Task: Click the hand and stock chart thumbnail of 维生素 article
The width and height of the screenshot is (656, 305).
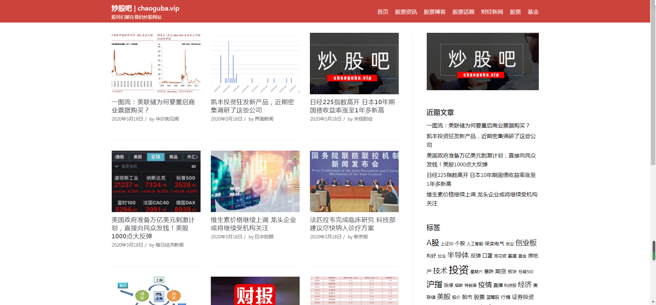Action: [x=255, y=181]
